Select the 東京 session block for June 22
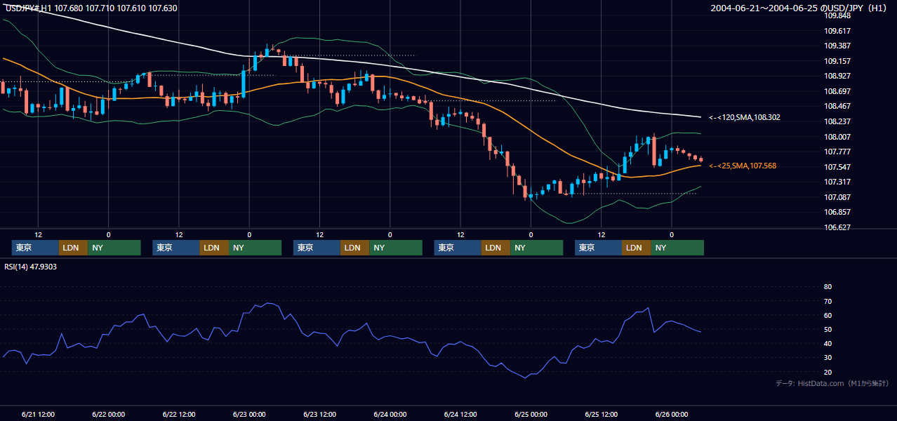The image size is (897, 421). point(176,248)
